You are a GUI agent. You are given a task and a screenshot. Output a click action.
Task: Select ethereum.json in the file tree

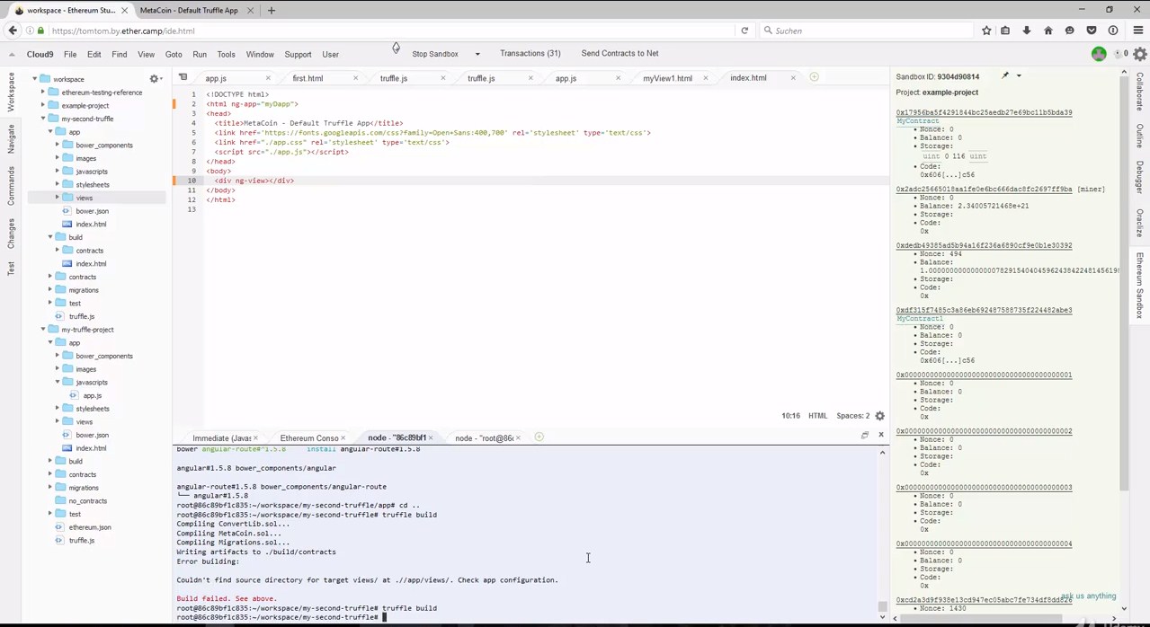tap(90, 527)
